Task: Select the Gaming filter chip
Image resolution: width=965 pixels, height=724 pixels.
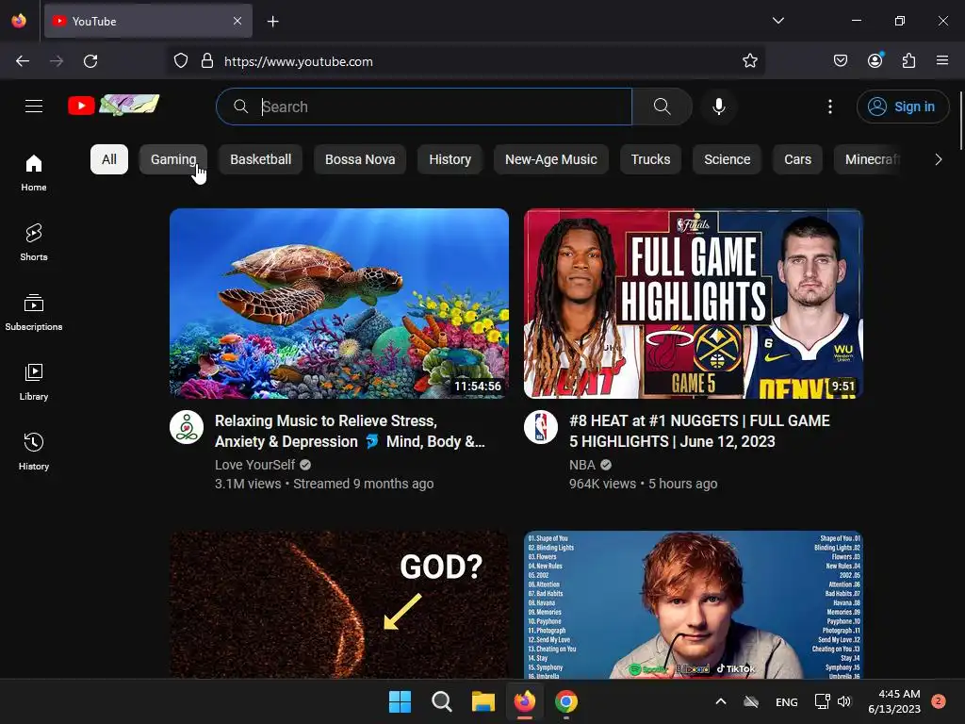Action: click(x=173, y=159)
